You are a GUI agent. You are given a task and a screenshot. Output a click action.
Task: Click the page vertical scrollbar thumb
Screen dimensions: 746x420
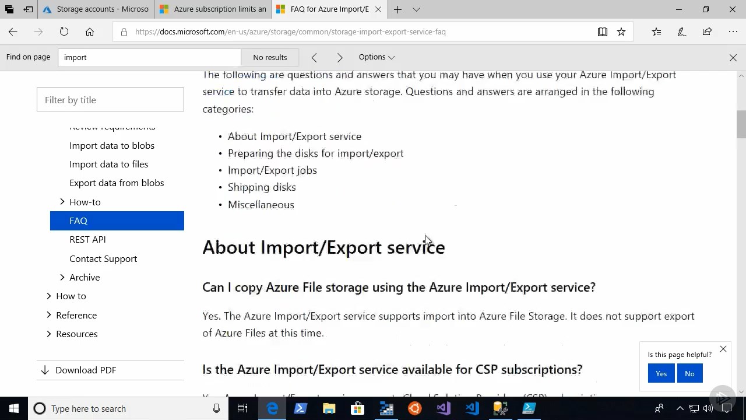(741, 124)
